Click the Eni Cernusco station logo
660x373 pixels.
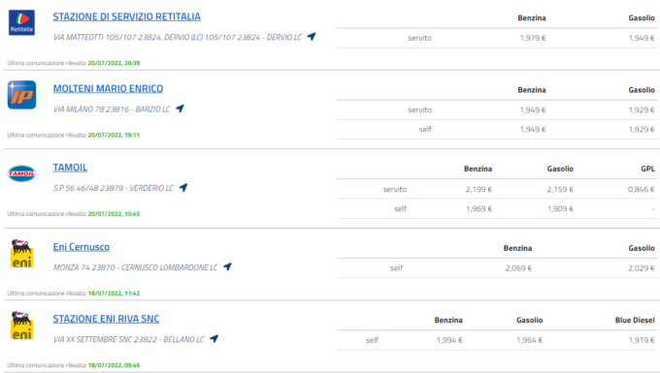tap(21, 253)
